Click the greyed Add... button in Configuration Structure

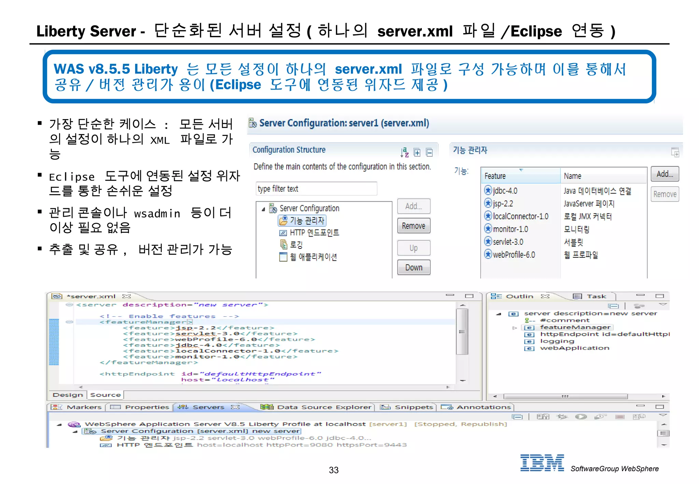[x=414, y=206]
